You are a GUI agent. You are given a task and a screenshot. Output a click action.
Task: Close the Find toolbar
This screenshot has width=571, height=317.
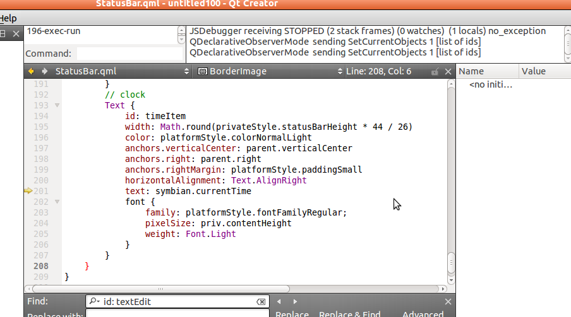tap(448, 302)
